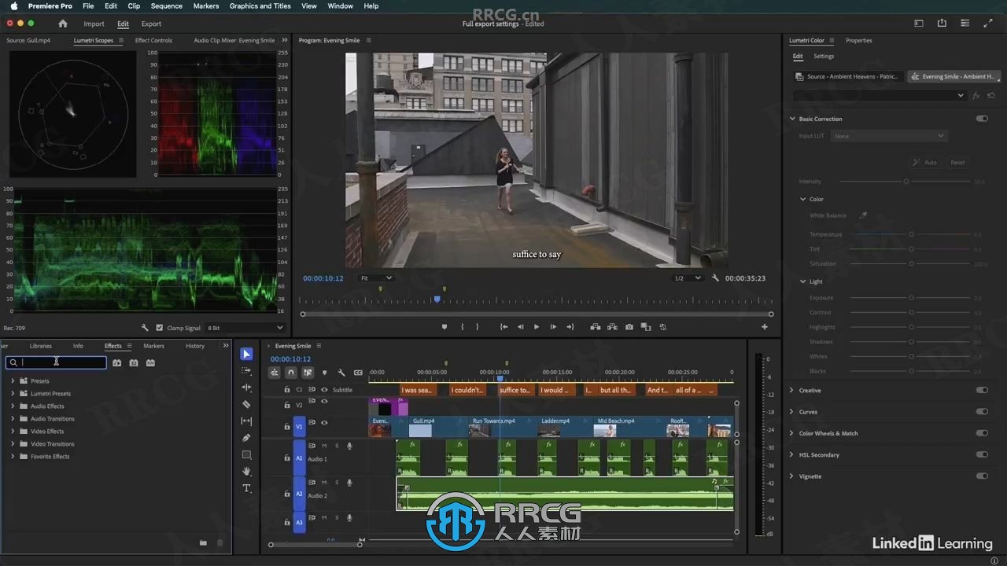Toggle Vignette section on/off
The width and height of the screenshot is (1007, 566).
click(x=982, y=476)
